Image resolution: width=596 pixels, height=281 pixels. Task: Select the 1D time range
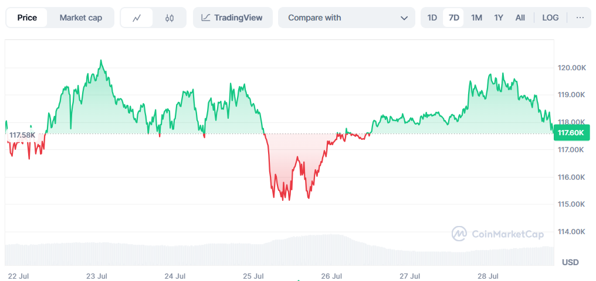pyautogui.click(x=432, y=18)
